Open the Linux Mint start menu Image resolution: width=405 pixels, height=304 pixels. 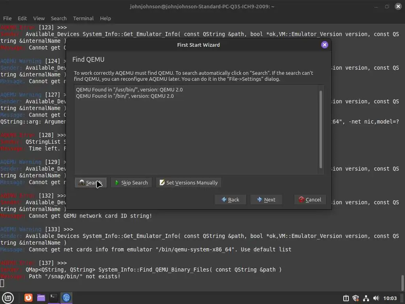coord(8,298)
